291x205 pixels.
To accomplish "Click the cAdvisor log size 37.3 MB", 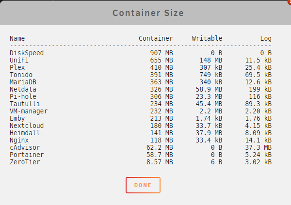I will (x=259, y=147).
